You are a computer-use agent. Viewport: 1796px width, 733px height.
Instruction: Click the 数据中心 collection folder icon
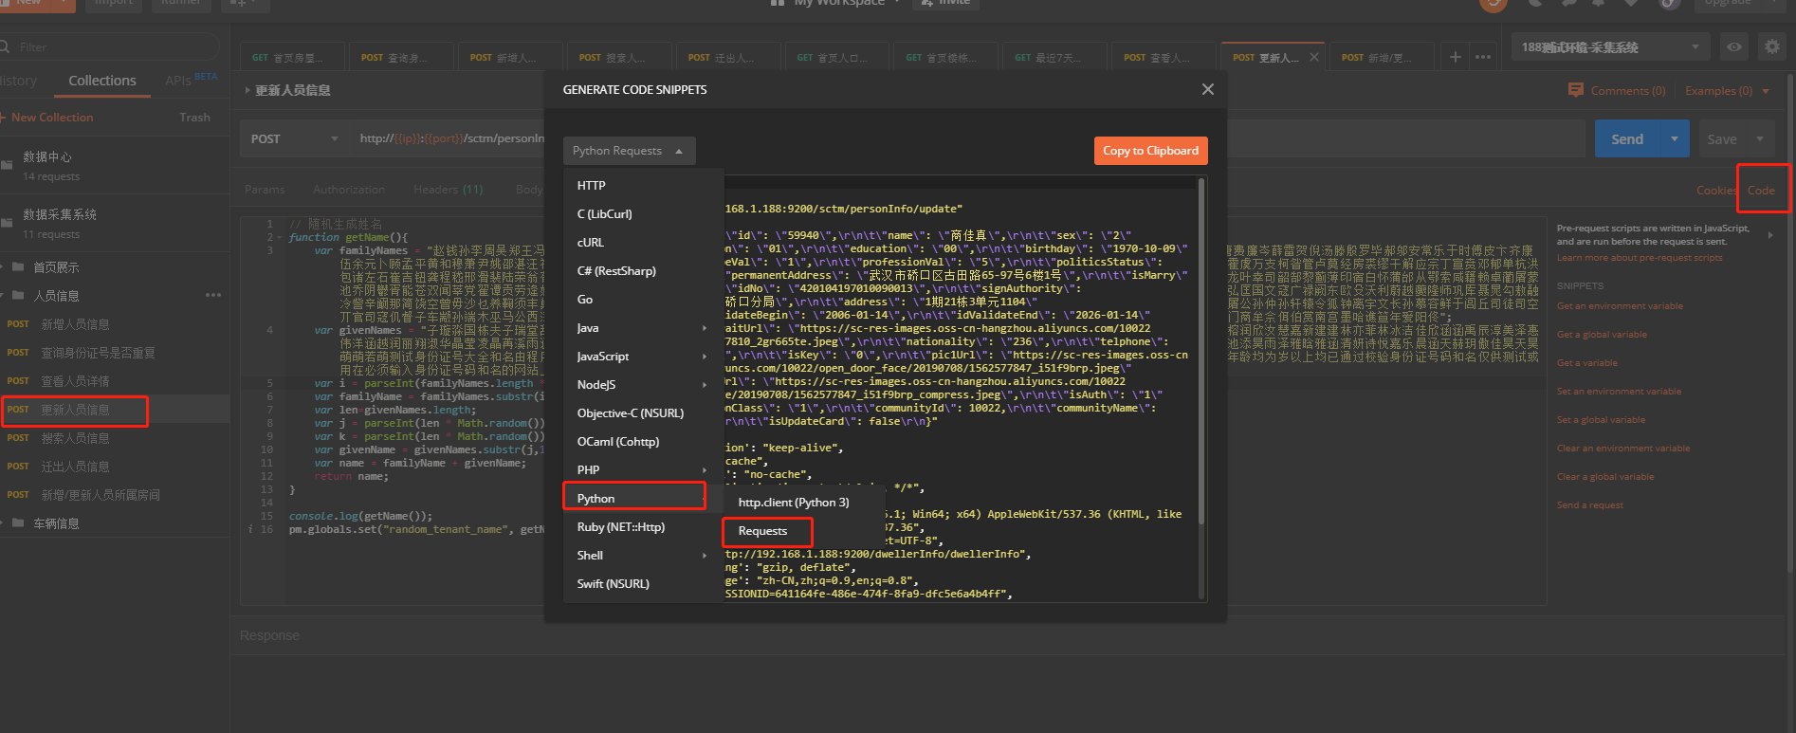click(8, 165)
